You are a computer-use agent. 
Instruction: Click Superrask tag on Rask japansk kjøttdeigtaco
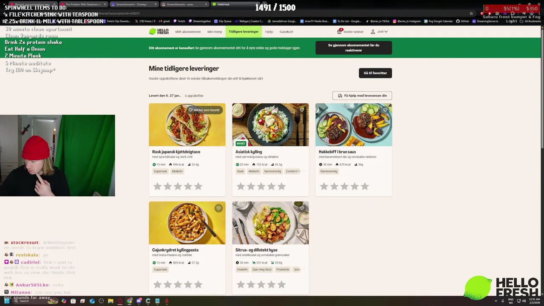point(160,171)
